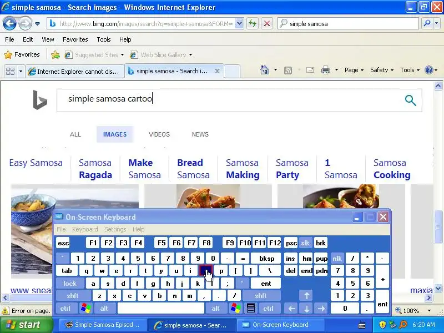444x333 pixels.
Task: Open the tab list dropdown arrow
Action: click(21, 71)
